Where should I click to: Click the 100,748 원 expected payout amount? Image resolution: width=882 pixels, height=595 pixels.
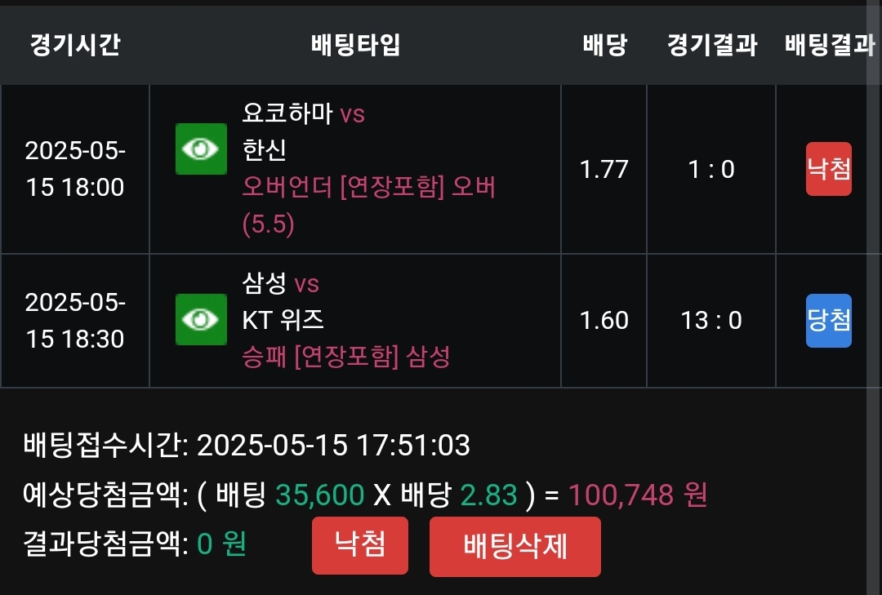tap(637, 495)
